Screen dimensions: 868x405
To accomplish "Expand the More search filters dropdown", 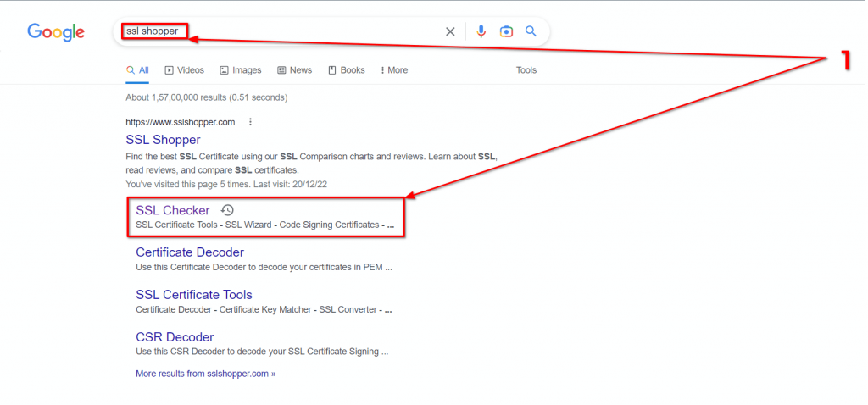I will click(394, 70).
